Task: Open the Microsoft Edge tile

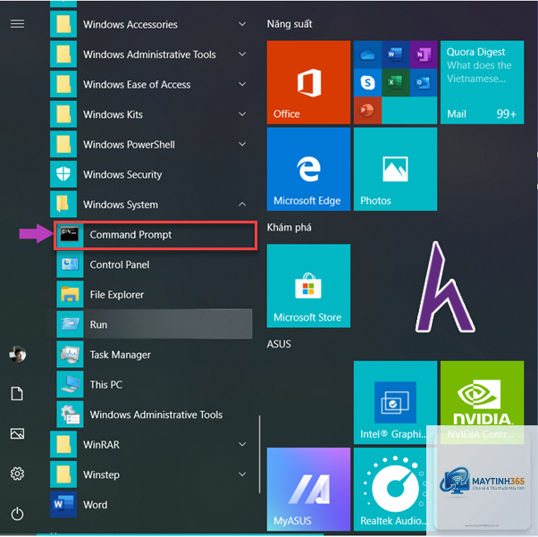Action: (308, 169)
